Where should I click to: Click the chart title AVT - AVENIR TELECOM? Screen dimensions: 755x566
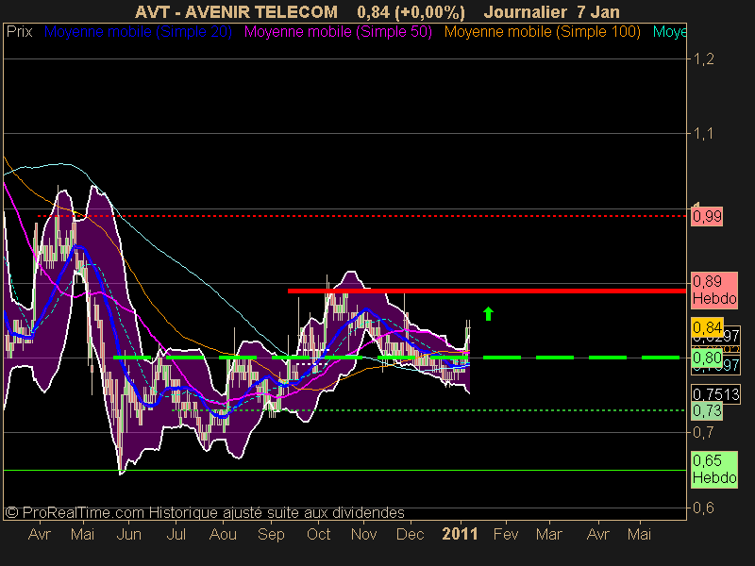pos(236,11)
